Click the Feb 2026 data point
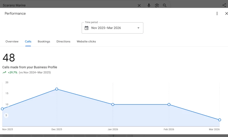The image size is (228, 137). 169,104
